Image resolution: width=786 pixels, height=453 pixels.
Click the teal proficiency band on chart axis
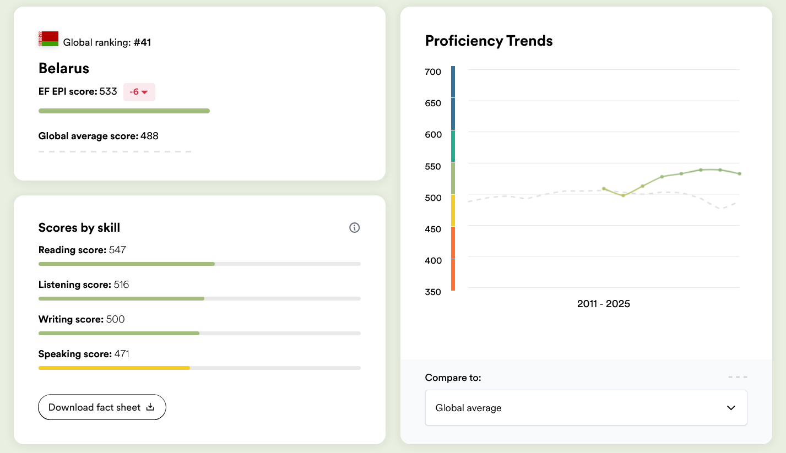pos(453,146)
